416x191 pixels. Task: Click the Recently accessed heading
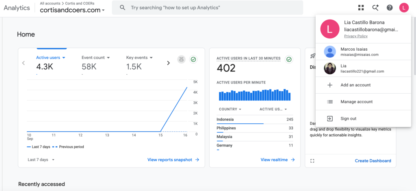(x=42, y=184)
